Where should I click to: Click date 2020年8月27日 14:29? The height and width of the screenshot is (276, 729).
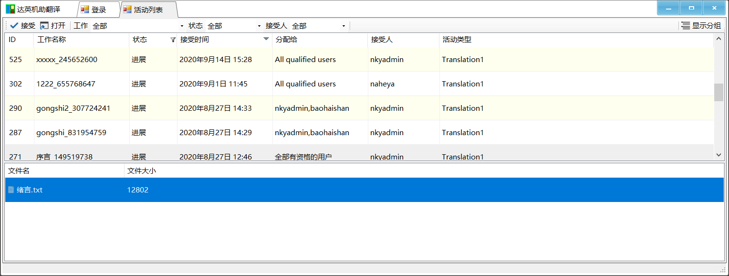216,133
